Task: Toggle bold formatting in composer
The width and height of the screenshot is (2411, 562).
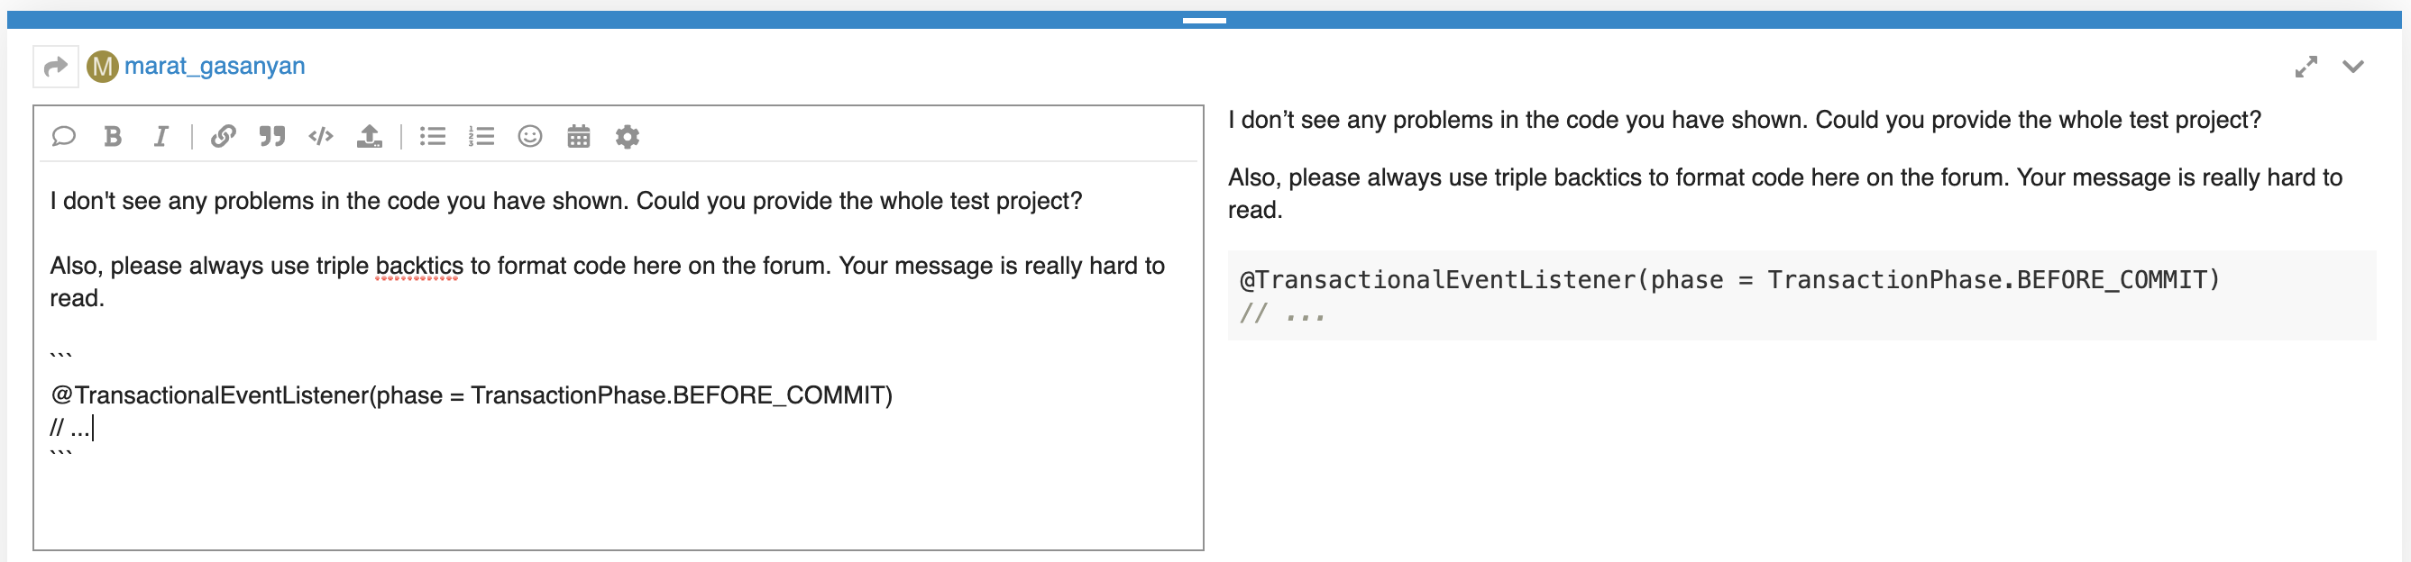Action: tap(113, 137)
